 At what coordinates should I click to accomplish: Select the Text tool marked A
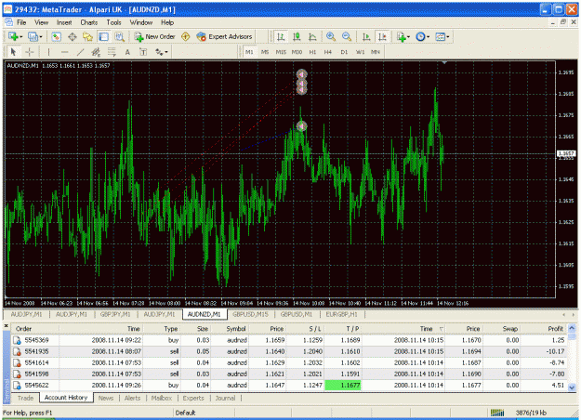(x=127, y=52)
